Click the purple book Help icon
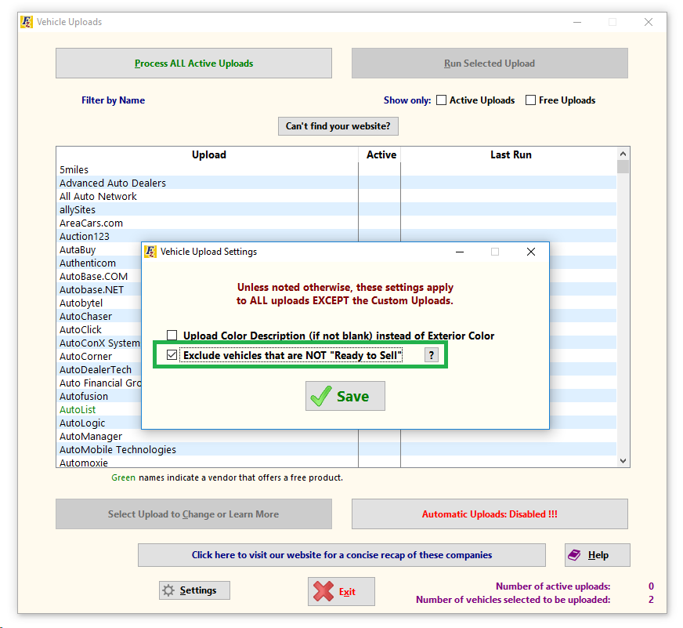 [574, 555]
